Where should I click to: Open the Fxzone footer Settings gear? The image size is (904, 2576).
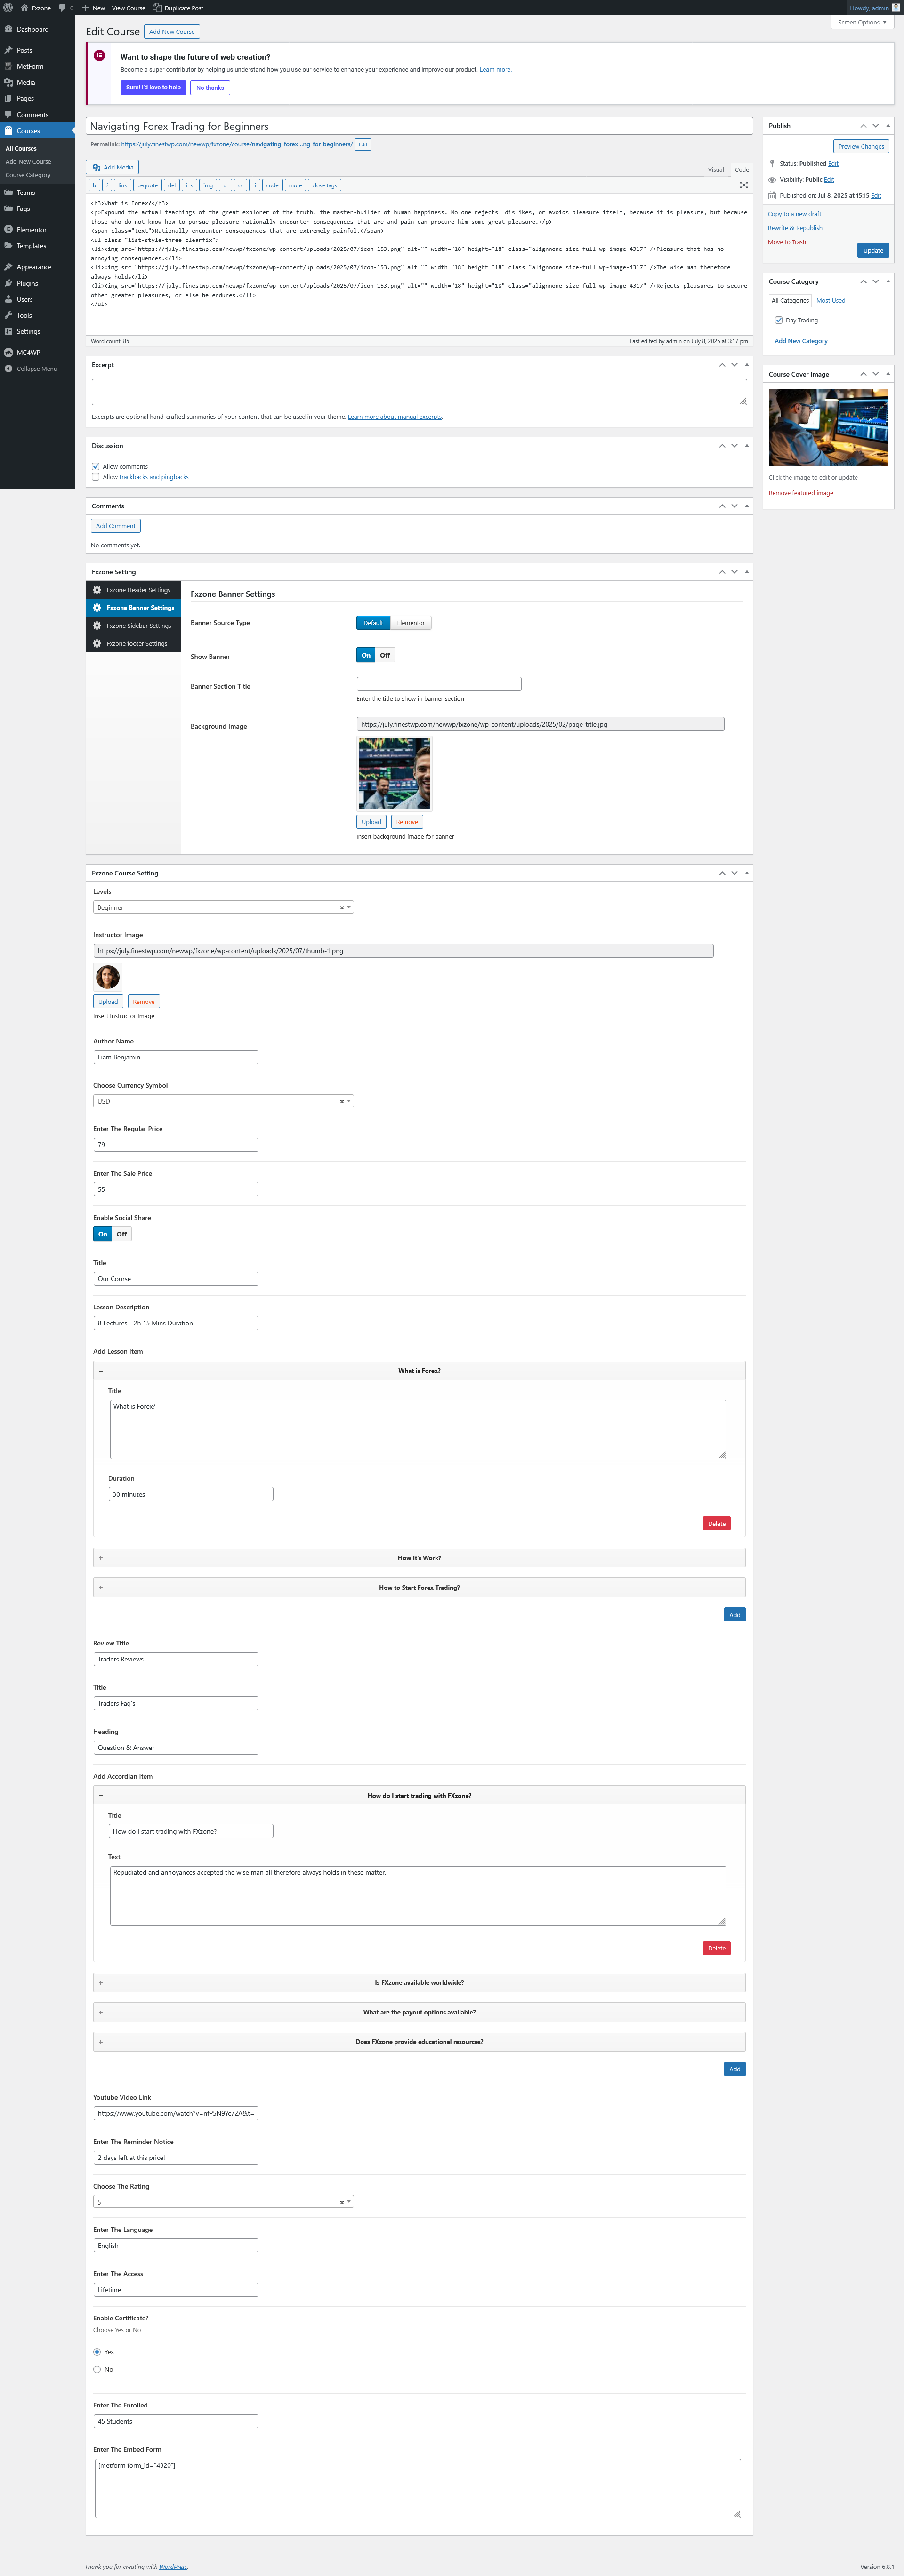click(97, 643)
